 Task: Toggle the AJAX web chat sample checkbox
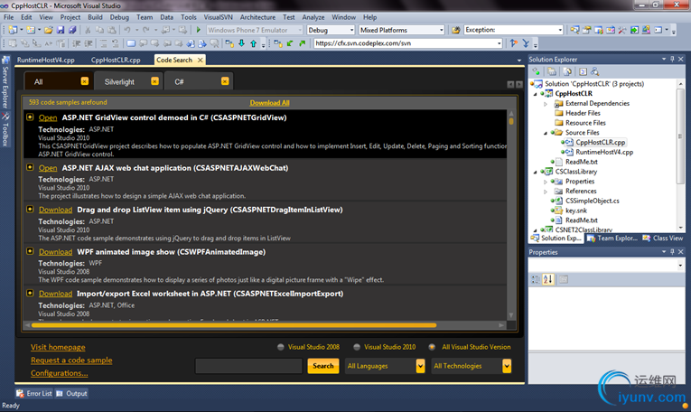coord(30,167)
